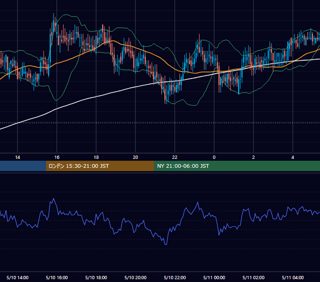The width and height of the screenshot is (320, 282).
Task: Click the 22 hour axis label
Action: [x=175, y=157]
